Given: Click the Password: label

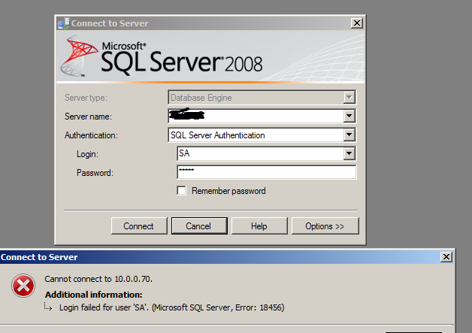Looking at the screenshot, I should (95, 173).
